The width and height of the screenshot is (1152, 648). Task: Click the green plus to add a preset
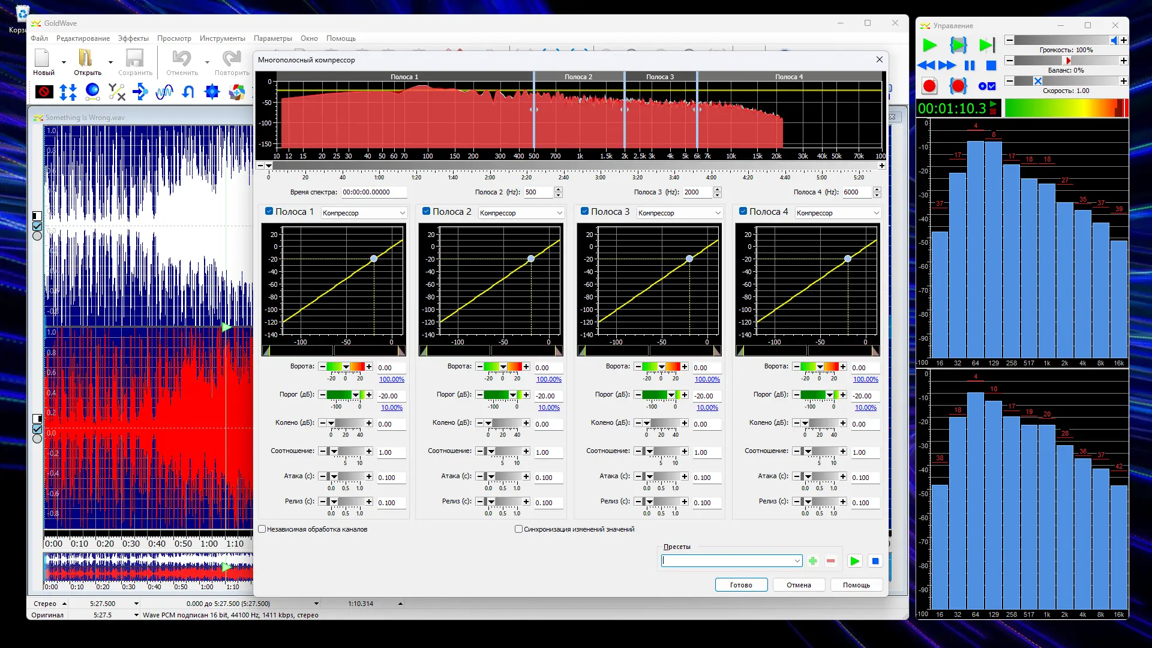(812, 561)
